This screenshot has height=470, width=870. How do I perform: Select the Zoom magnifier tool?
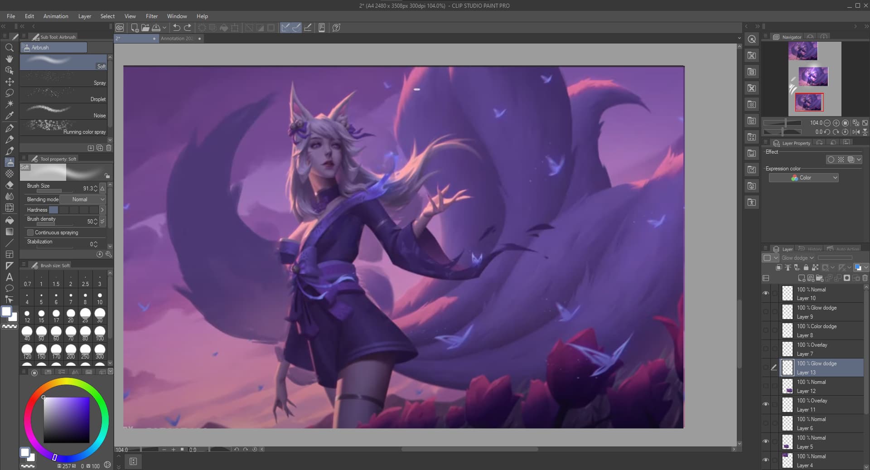coord(9,48)
